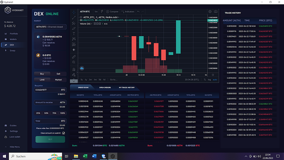Open the Go to... date selector
Image resolution: width=284 pixels, height=160 pixels.
coord(114,80)
